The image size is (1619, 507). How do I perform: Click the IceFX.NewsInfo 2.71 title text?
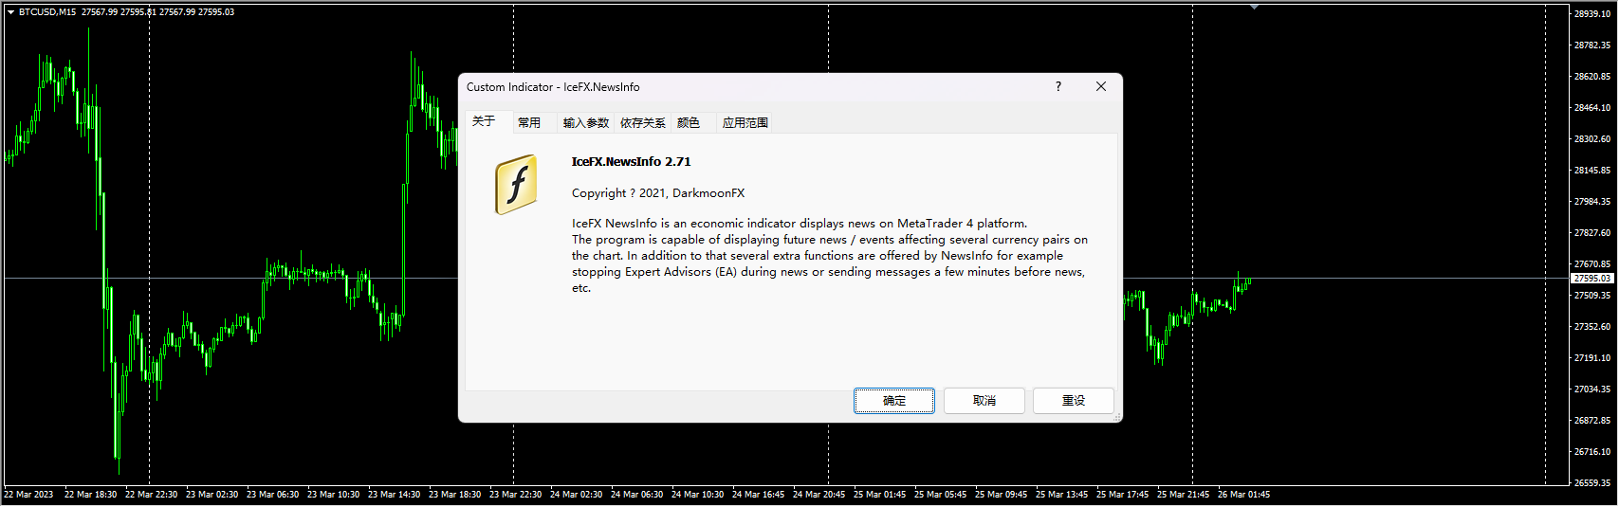[x=632, y=162]
